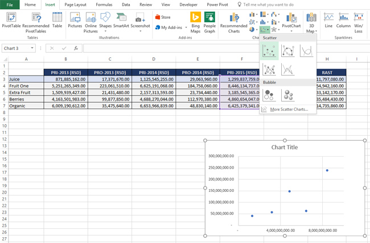Click More Scatter Charts link
The width and height of the screenshot is (370, 243).
tap(289, 109)
